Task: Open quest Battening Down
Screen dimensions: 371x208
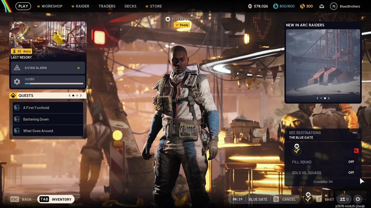Action: pos(48,119)
